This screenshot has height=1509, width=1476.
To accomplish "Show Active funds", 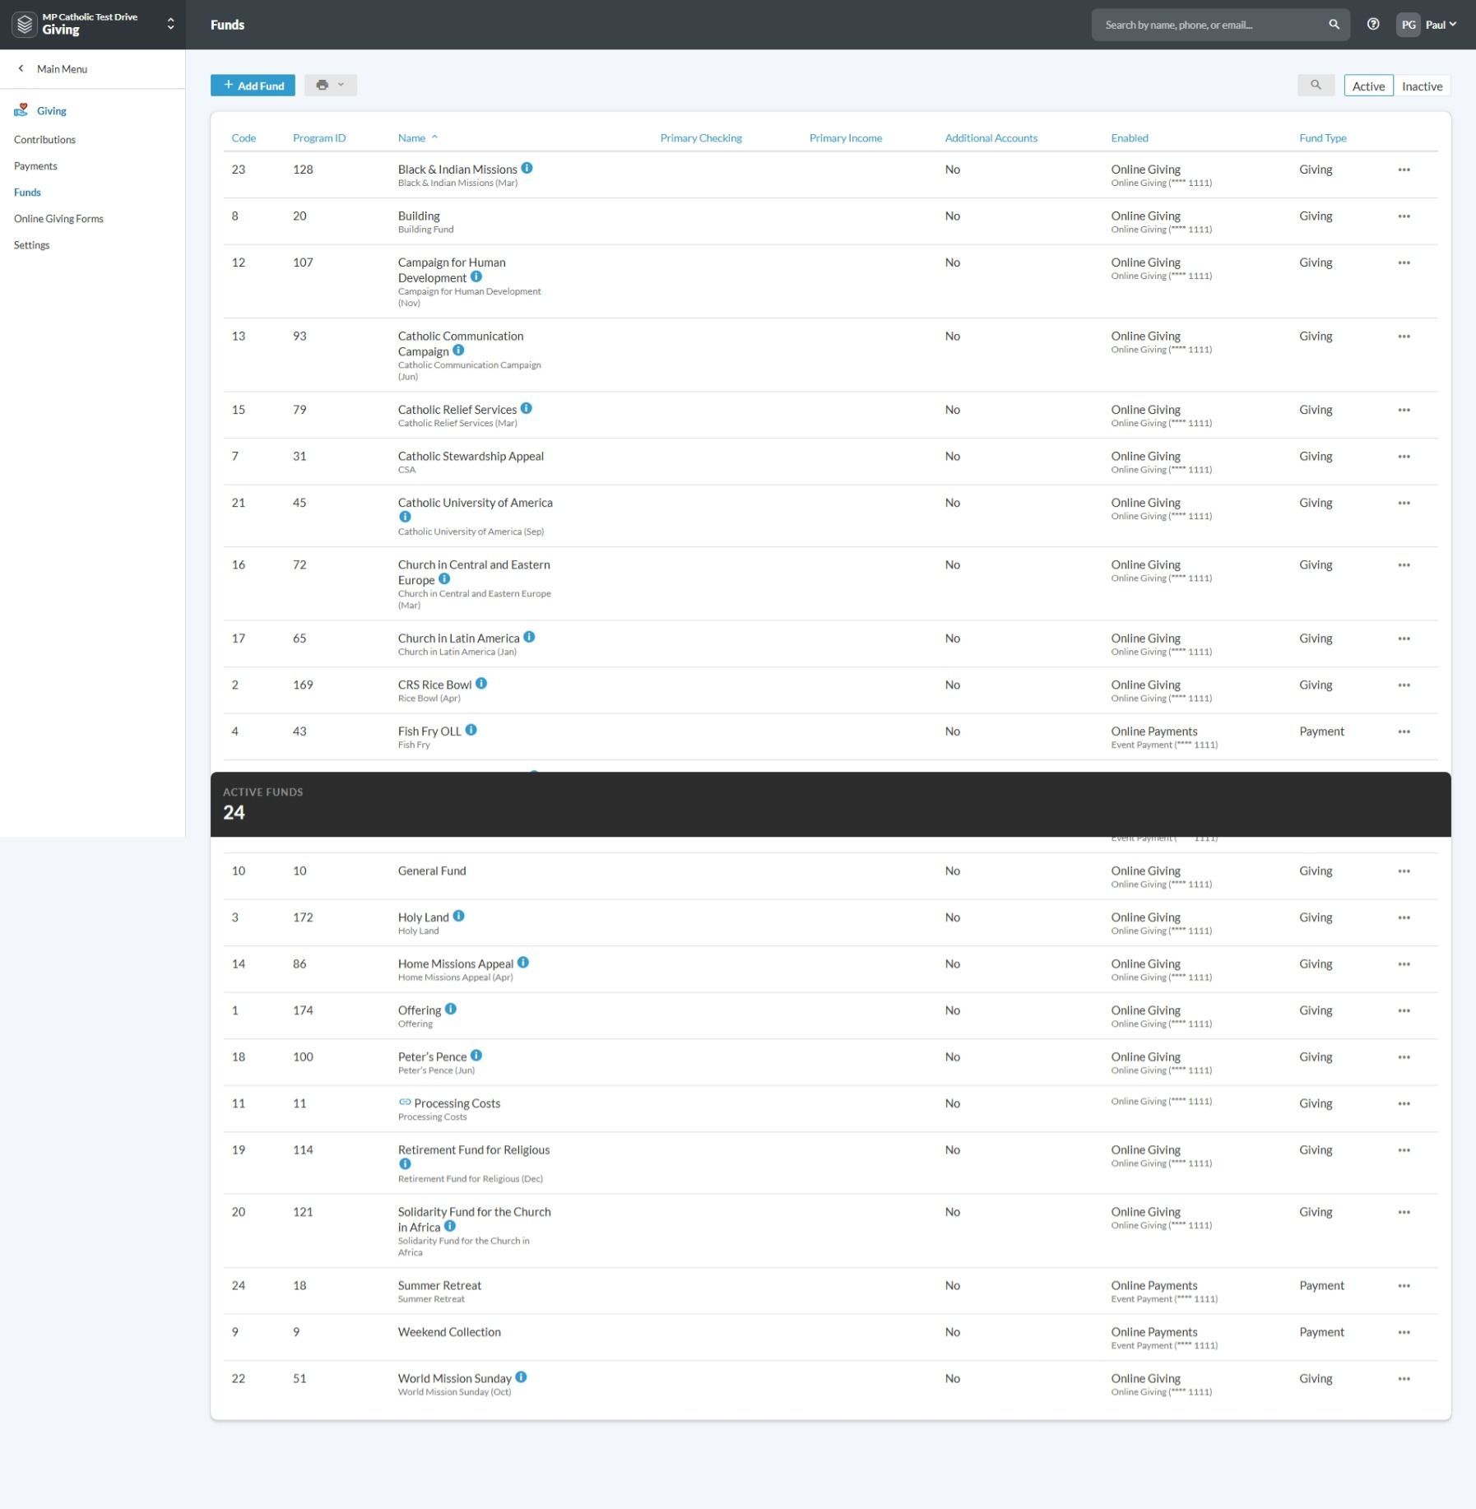I will click(x=1368, y=86).
